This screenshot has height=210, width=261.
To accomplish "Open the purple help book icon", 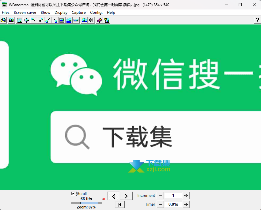I will 100,20.
